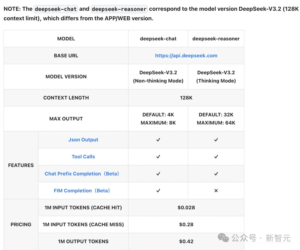Click the WeChat watermark icon
Image resolution: width=300 pixels, height=250 pixels.
[x=222, y=238]
